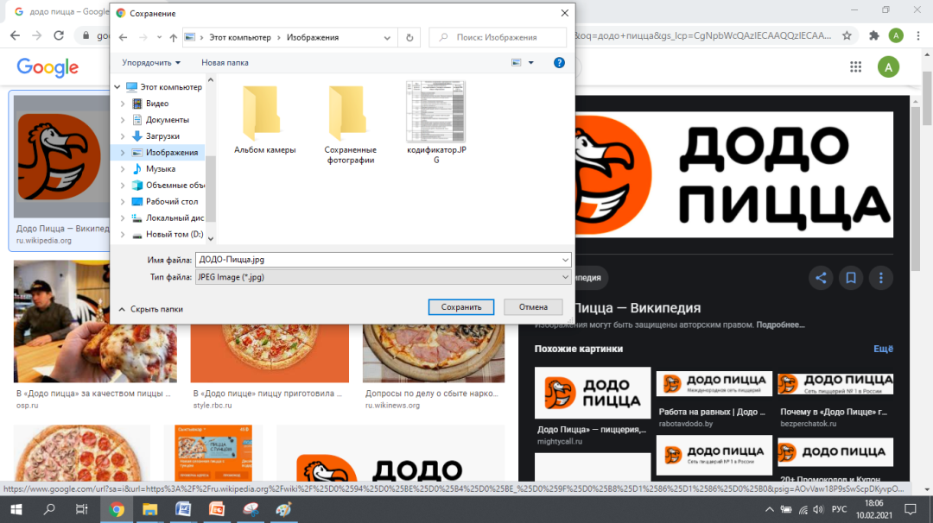933x523 pixels.
Task: Open the style.rbc.ru pizza image result
Action: pyautogui.click(x=270, y=353)
